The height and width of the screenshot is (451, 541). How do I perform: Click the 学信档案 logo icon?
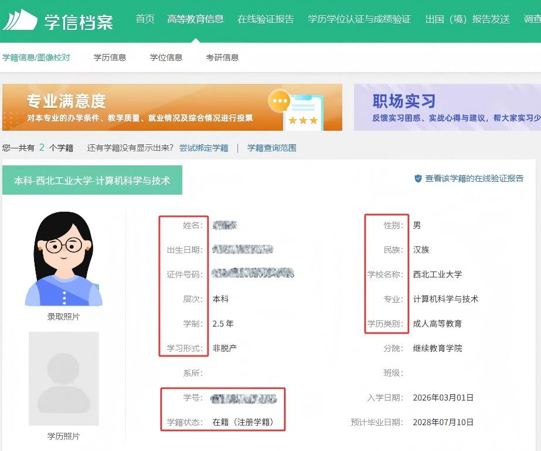tap(20, 21)
